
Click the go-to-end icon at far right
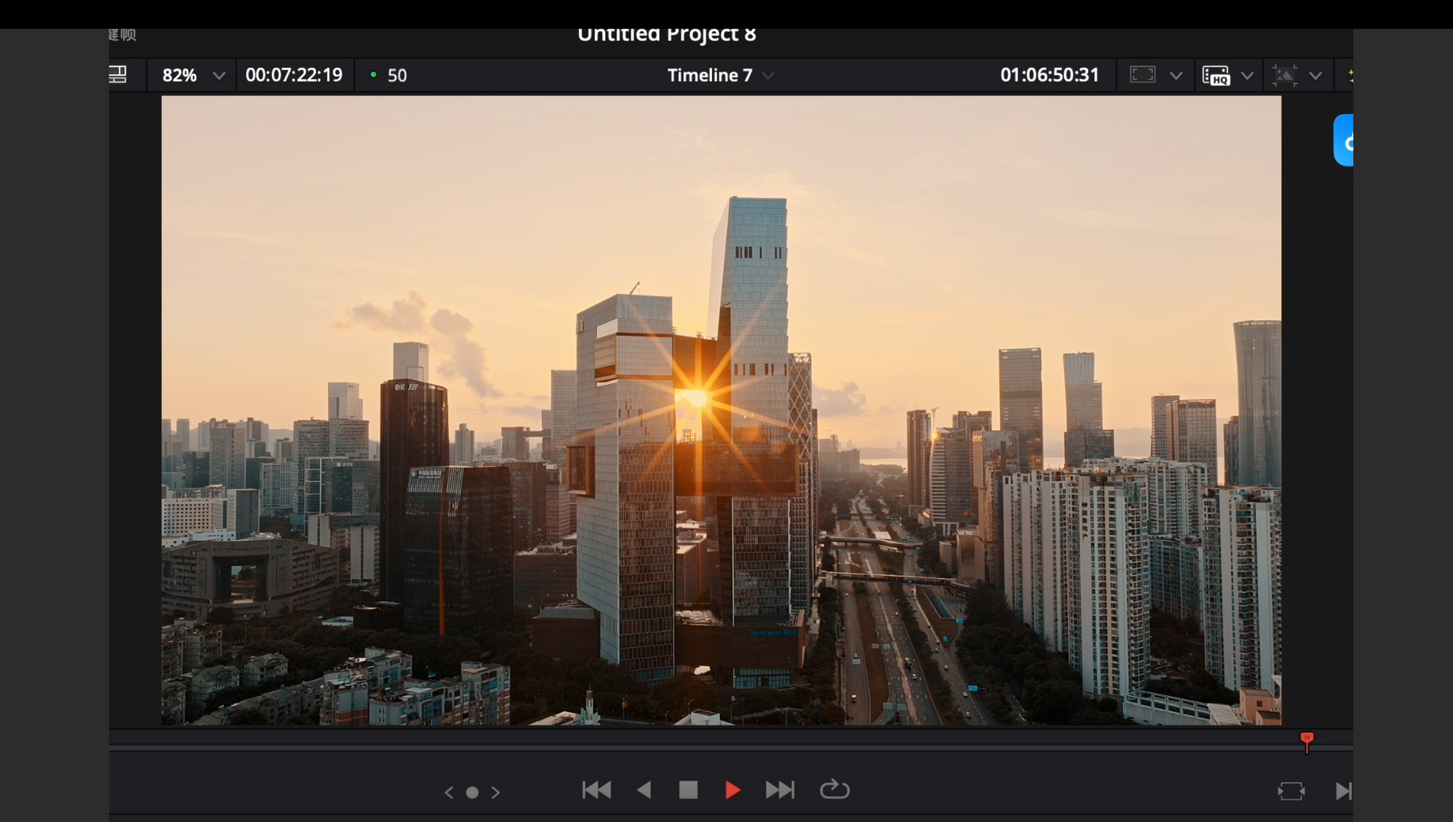pyautogui.click(x=1343, y=791)
